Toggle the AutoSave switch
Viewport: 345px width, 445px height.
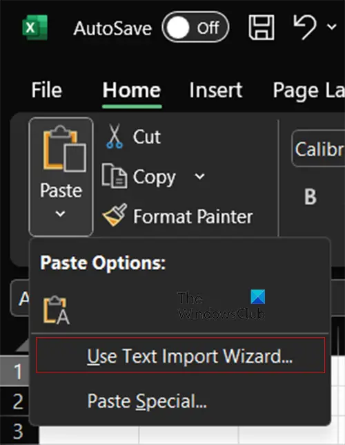[195, 28]
